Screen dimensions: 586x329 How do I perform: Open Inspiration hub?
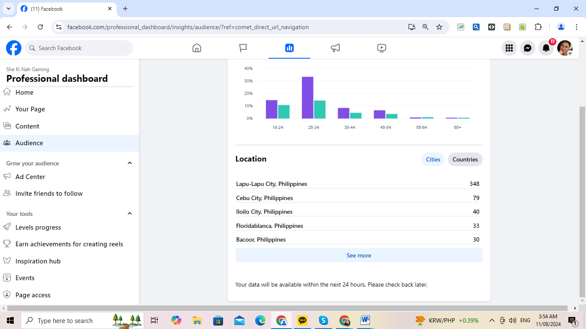click(69, 261)
